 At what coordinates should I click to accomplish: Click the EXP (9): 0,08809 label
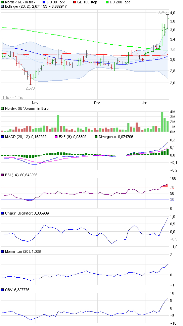pos(72,137)
